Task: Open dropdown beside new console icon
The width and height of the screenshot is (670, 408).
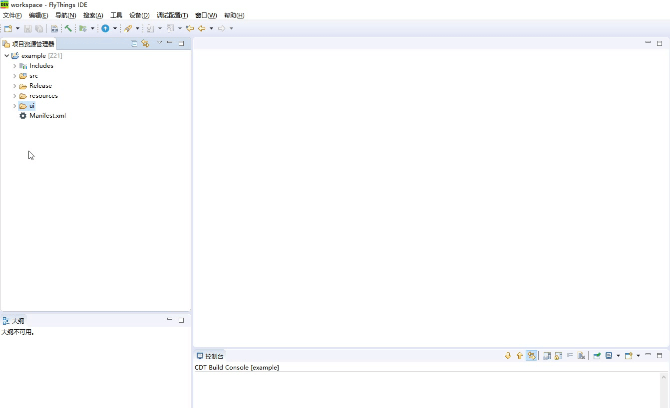Action: click(638, 356)
